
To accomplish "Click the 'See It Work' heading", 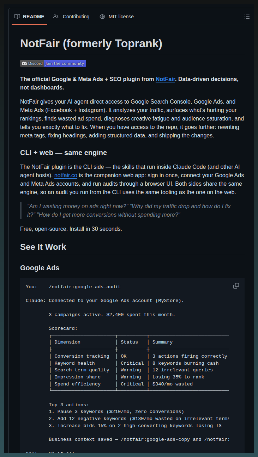I will pyautogui.click(x=43, y=247).
